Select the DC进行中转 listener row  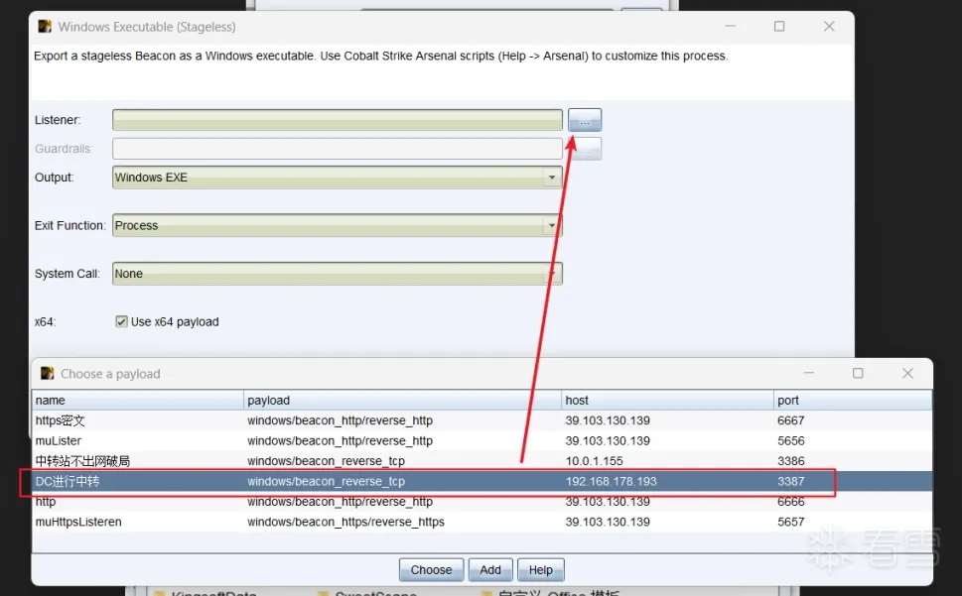point(481,481)
